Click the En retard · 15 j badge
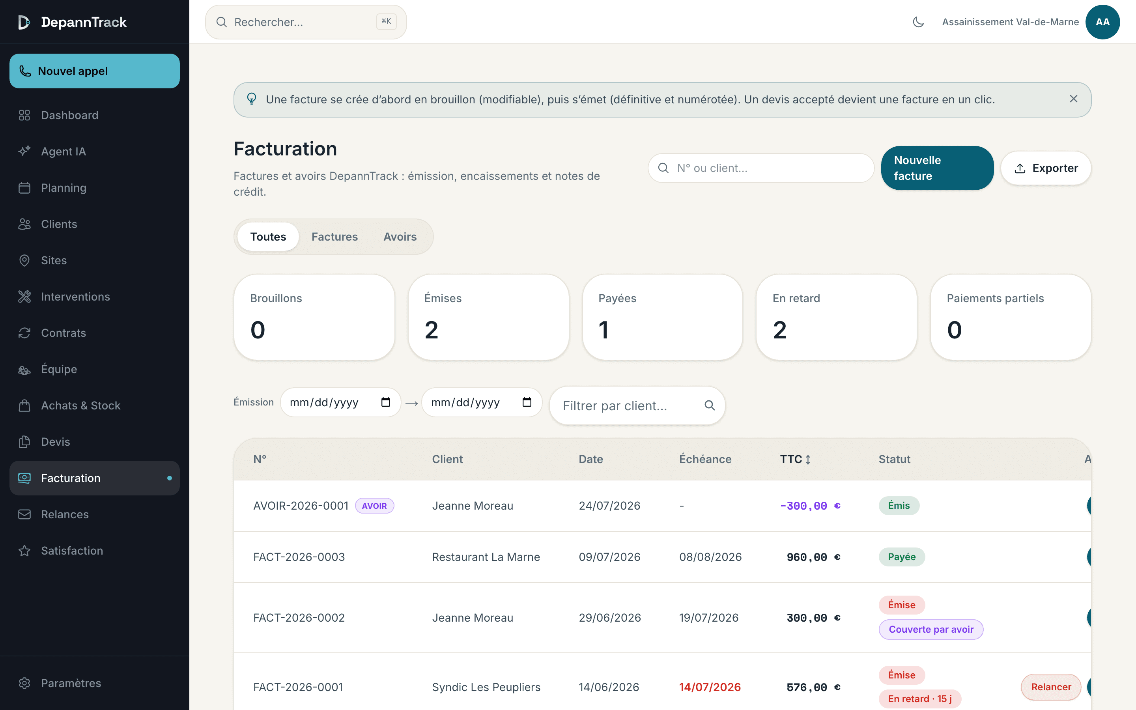This screenshot has height=710, width=1136. (919, 699)
